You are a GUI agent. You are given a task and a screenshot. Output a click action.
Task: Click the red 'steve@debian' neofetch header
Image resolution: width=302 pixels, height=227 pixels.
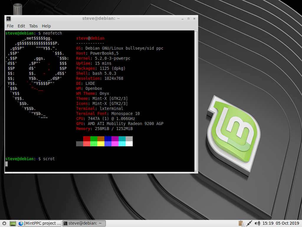[90, 38]
